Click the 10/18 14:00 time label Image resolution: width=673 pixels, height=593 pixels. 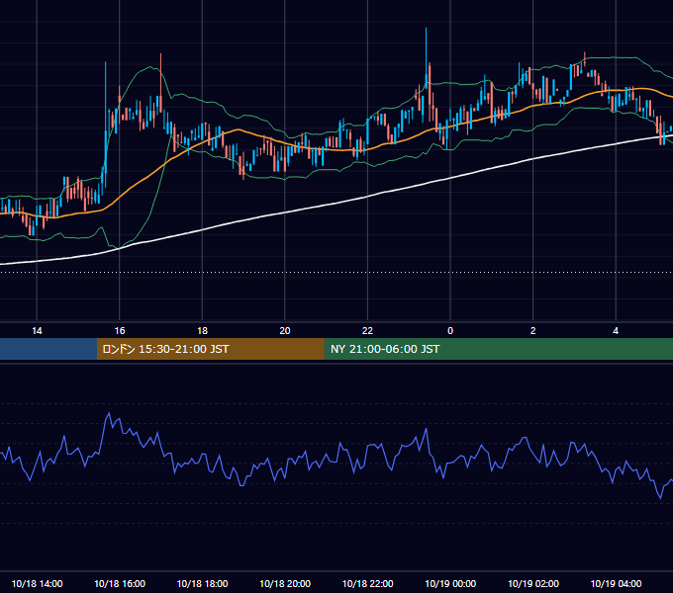pyautogui.click(x=37, y=583)
